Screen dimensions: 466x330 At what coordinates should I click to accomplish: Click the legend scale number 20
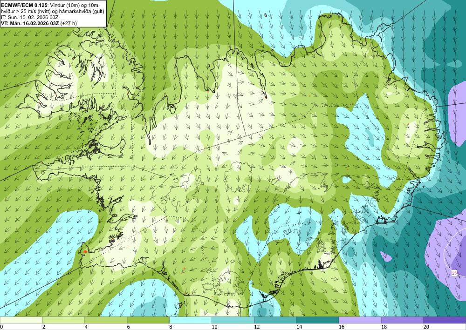pyautogui.click(x=426, y=327)
